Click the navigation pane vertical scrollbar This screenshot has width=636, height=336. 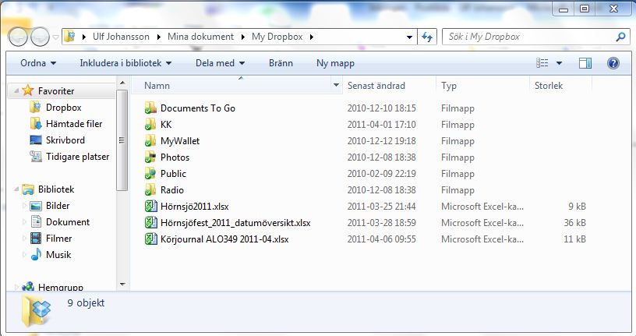click(121, 140)
